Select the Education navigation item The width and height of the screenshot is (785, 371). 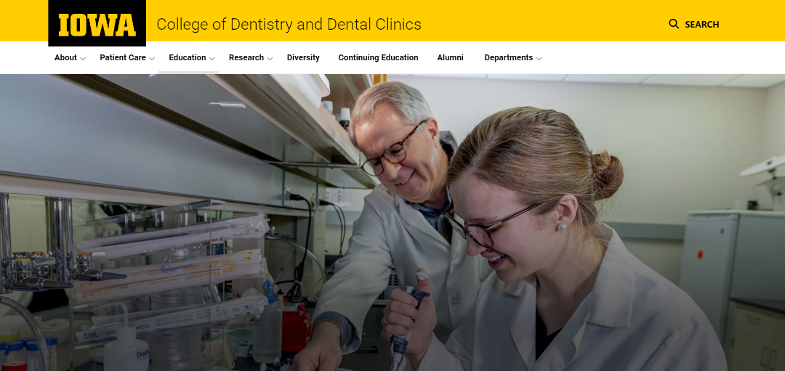(188, 57)
